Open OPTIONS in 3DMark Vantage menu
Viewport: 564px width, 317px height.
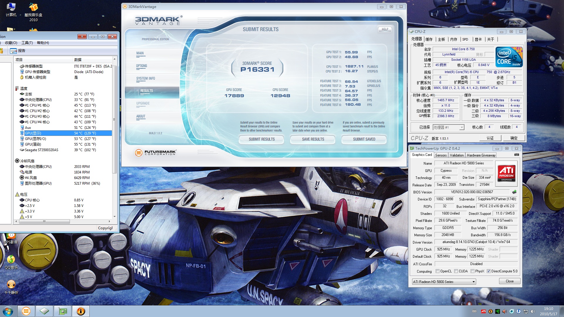click(142, 66)
